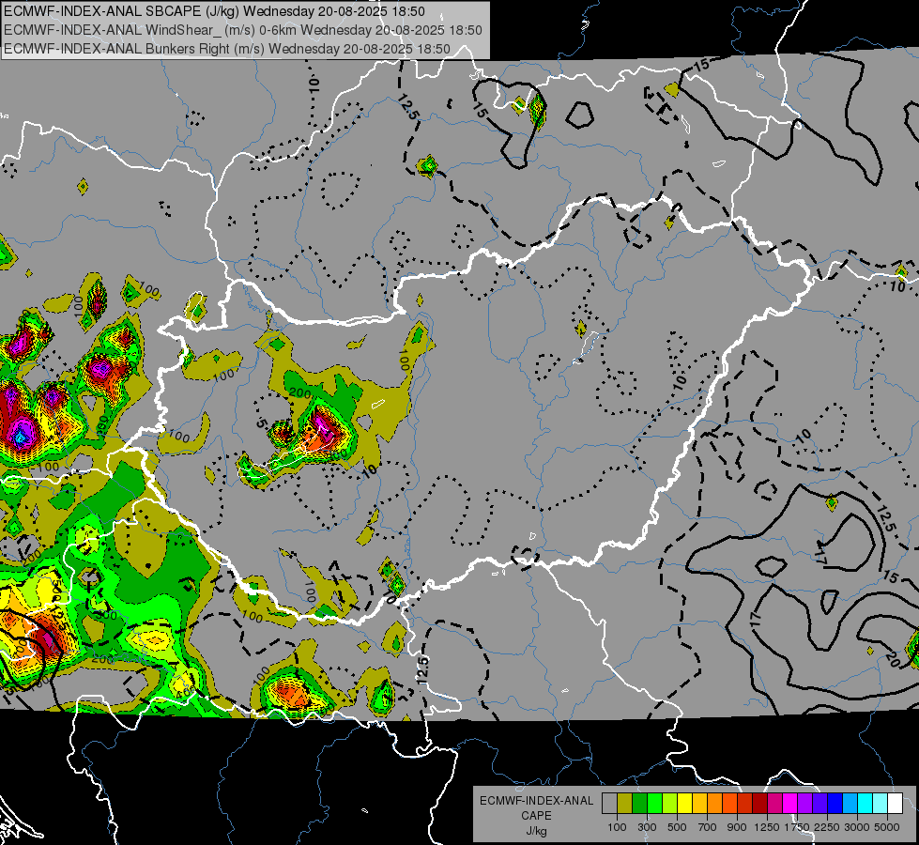This screenshot has height=845, width=919.
Task: Click the contour label 5 near Balaton
Action: point(261,422)
